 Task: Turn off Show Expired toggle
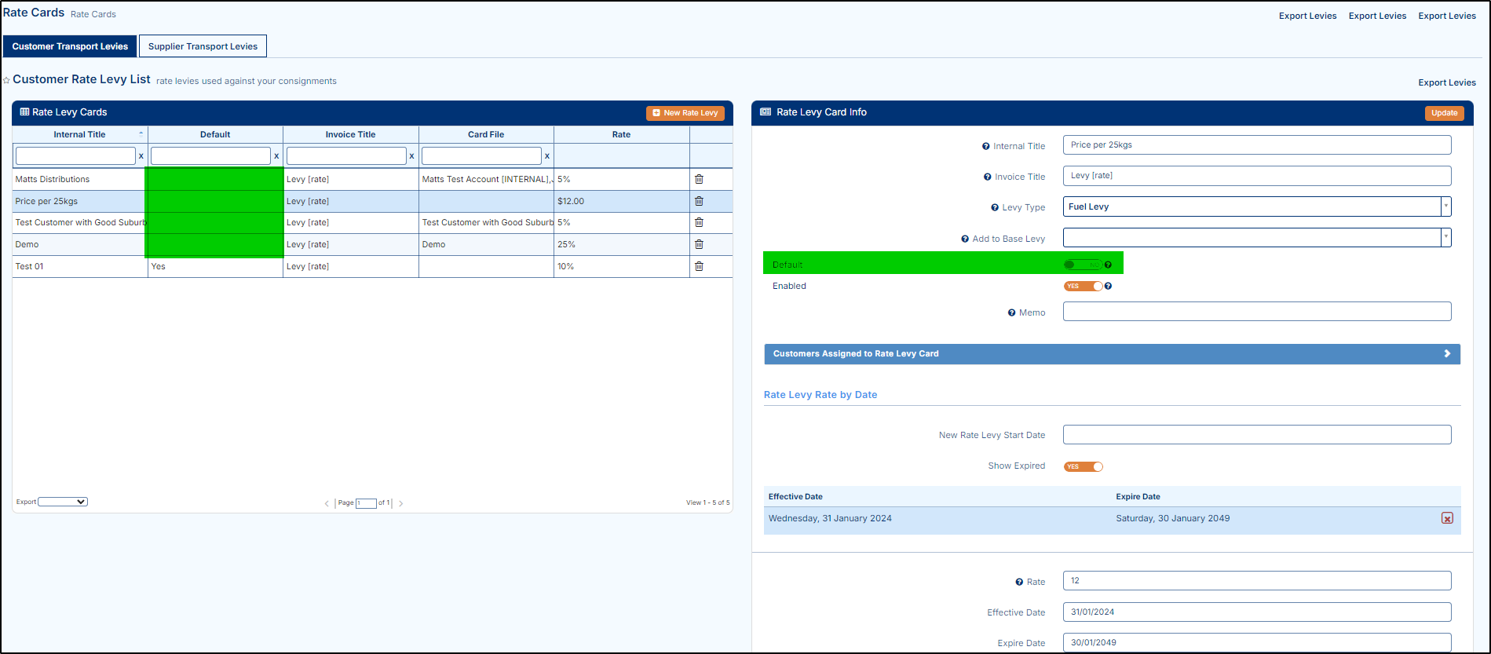coord(1083,466)
